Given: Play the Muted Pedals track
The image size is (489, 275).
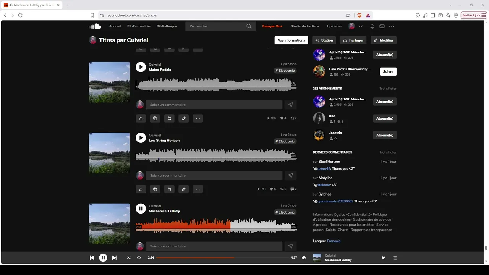Looking at the screenshot, I should click(141, 67).
